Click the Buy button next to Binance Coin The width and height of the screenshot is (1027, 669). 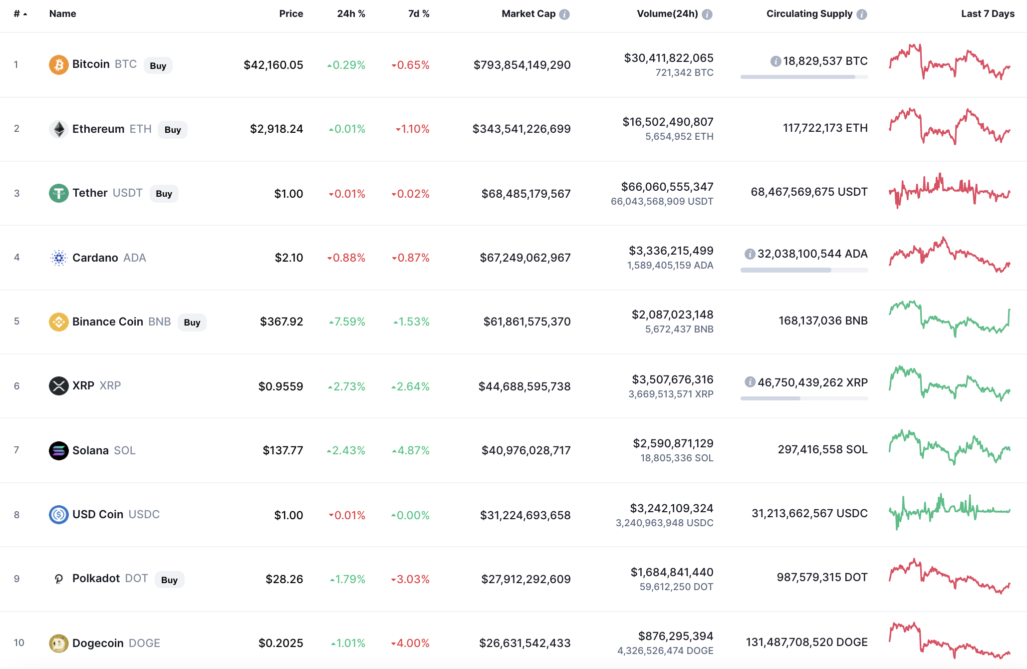coord(192,323)
